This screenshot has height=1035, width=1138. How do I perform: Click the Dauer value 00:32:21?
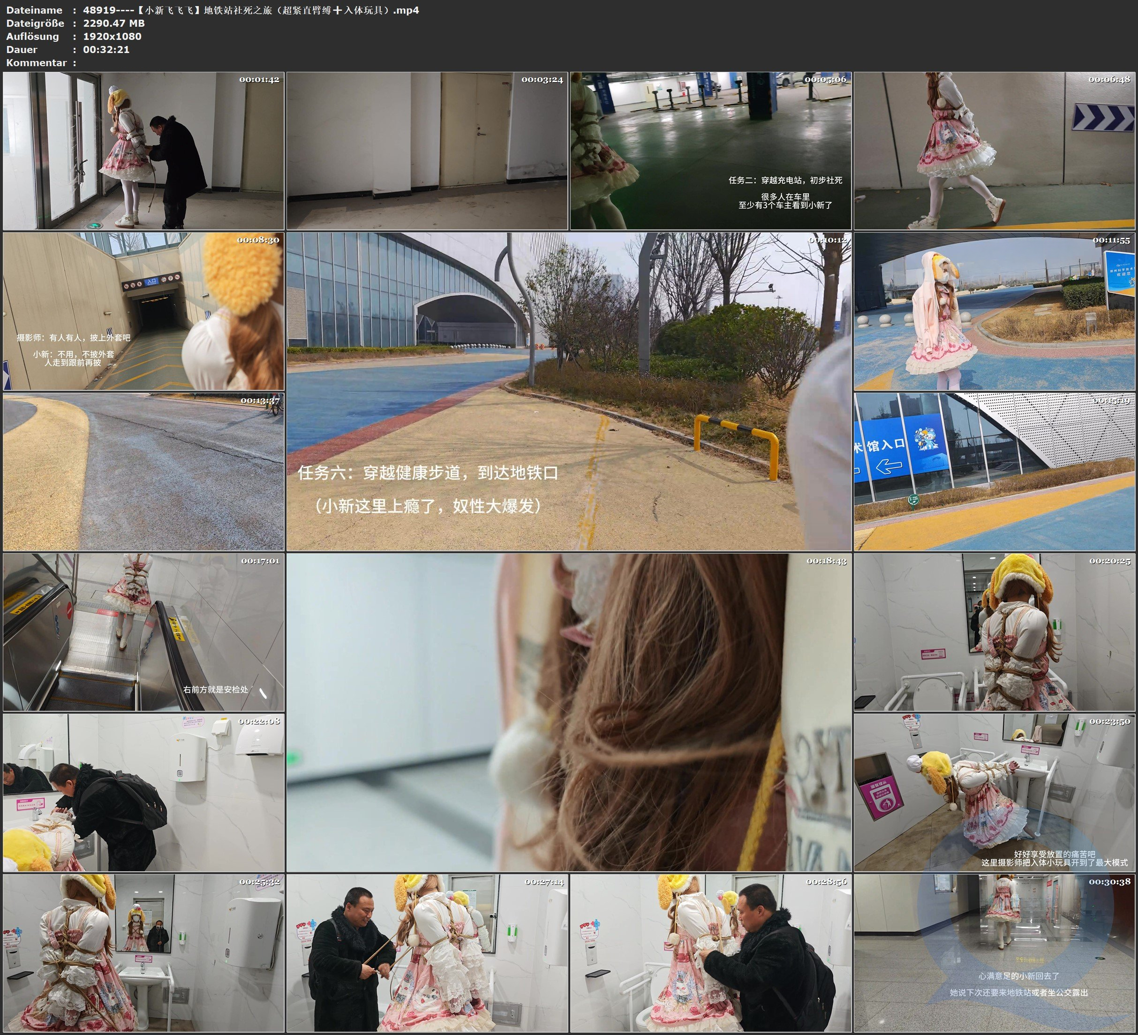(x=106, y=49)
